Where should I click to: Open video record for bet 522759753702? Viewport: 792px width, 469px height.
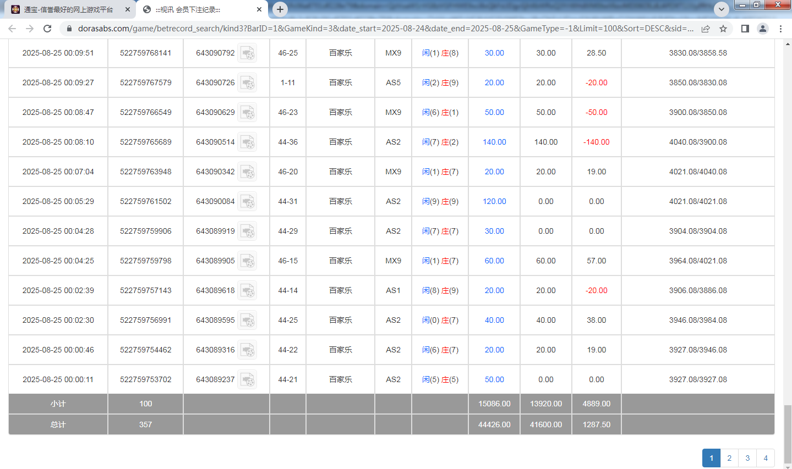248,379
